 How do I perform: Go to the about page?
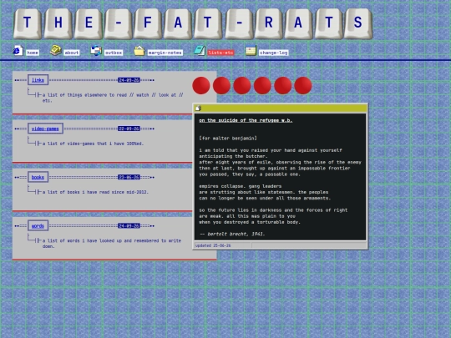[x=72, y=53]
